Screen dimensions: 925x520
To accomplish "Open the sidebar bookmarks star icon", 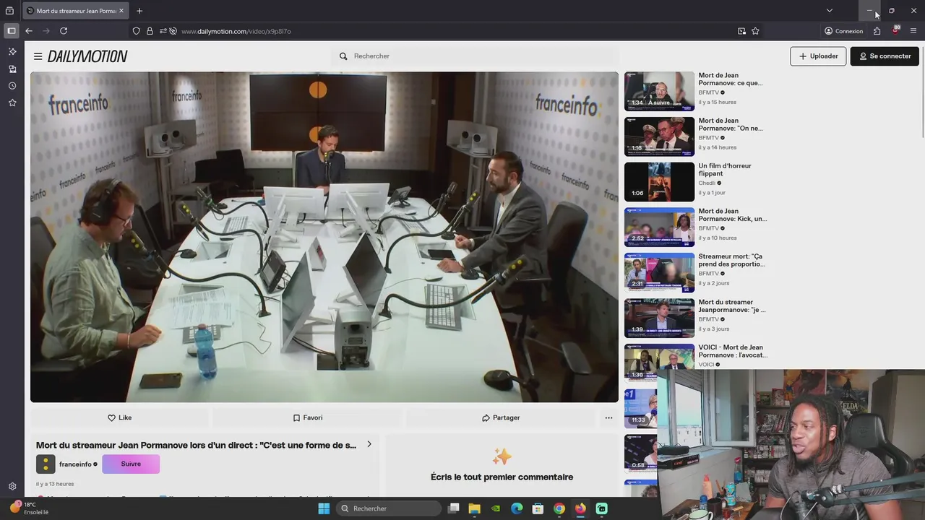I will 12,103.
